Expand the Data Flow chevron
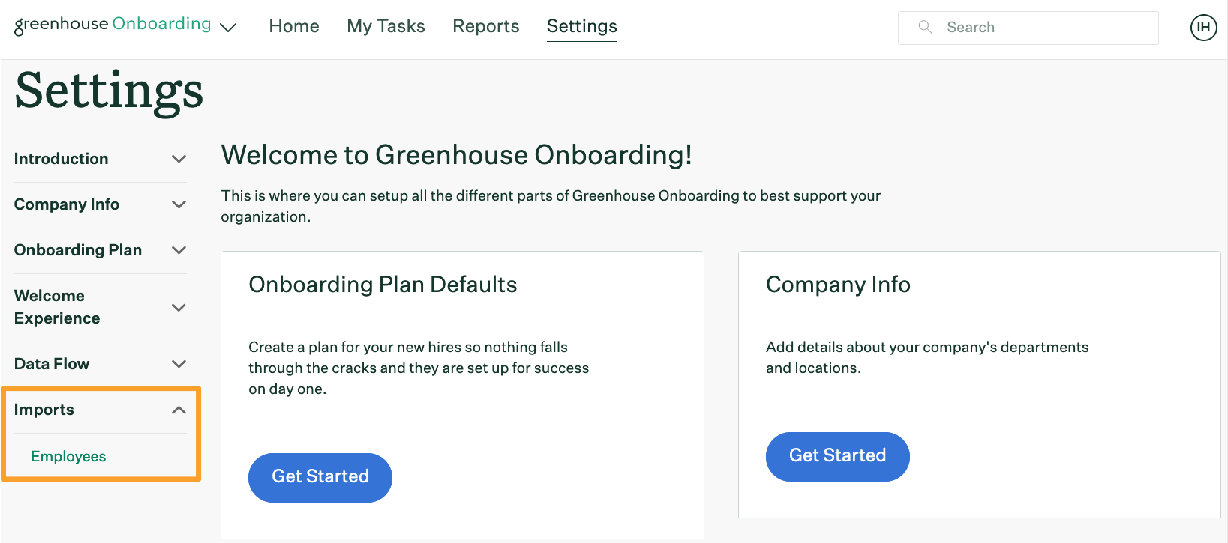Image resolution: width=1228 pixels, height=543 pixels. (x=179, y=364)
